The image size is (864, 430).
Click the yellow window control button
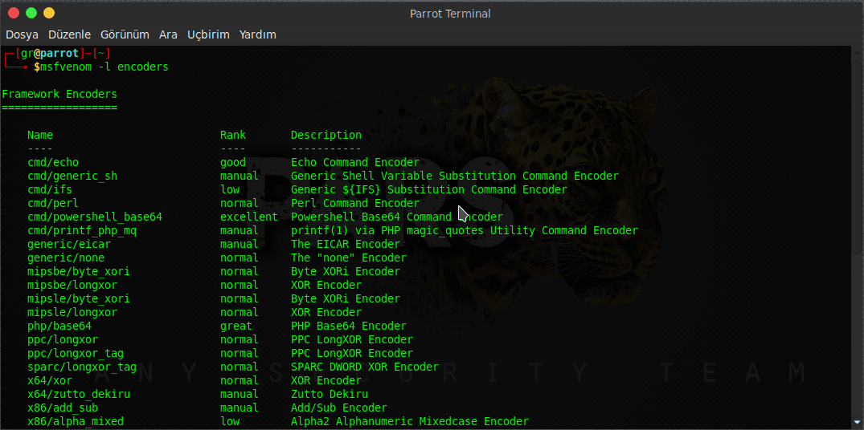point(49,13)
